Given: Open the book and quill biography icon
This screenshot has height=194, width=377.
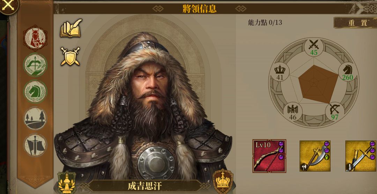Looking at the screenshot, I should (71, 28).
